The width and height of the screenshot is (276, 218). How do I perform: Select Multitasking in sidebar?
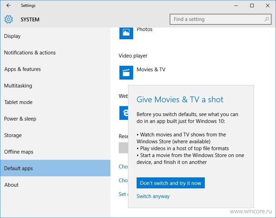tap(55, 86)
